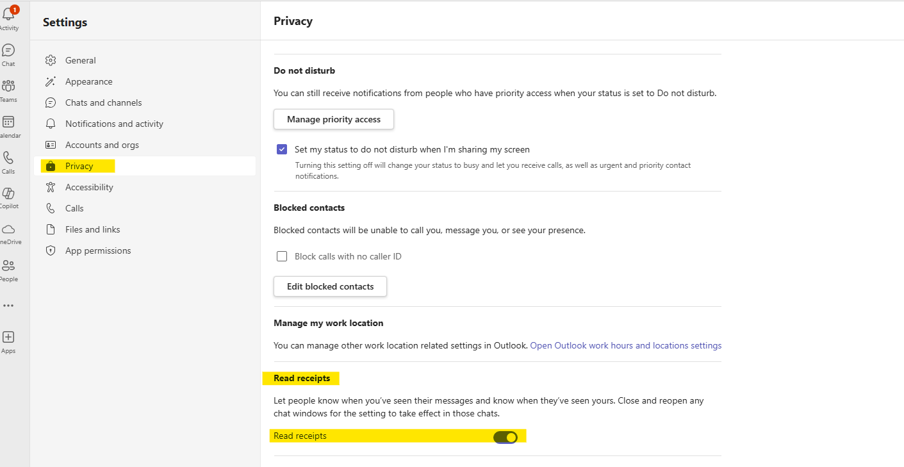Switch to Accessibility settings
This screenshot has height=467, width=904.
[89, 187]
